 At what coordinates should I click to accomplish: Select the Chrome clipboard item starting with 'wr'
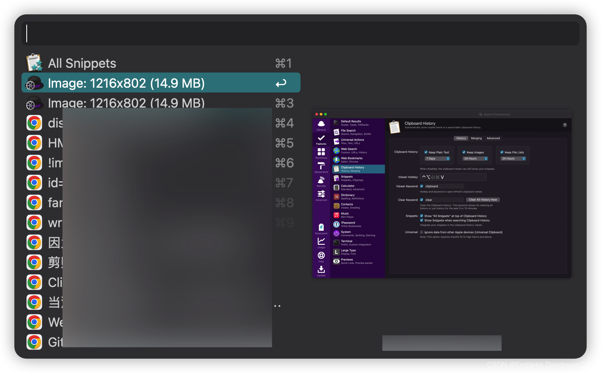(x=161, y=222)
